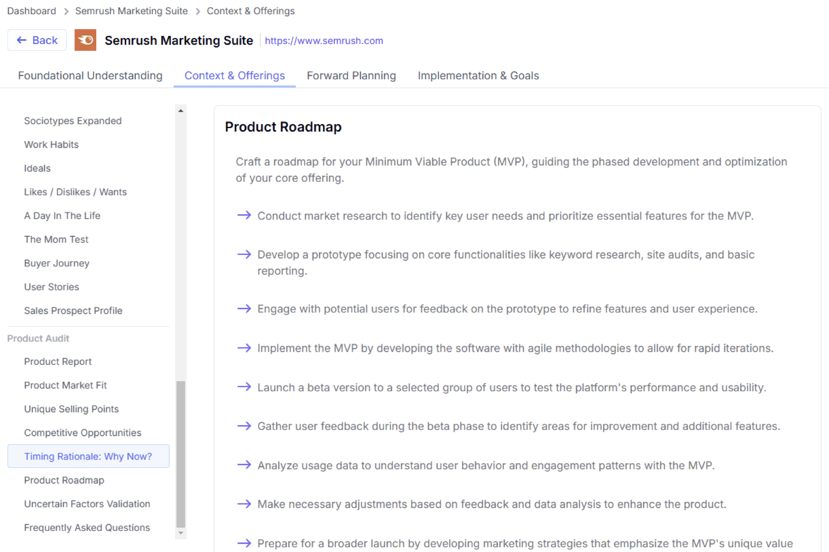
Task: Select Timing Rationale: Why Now?
Action: coord(88,456)
